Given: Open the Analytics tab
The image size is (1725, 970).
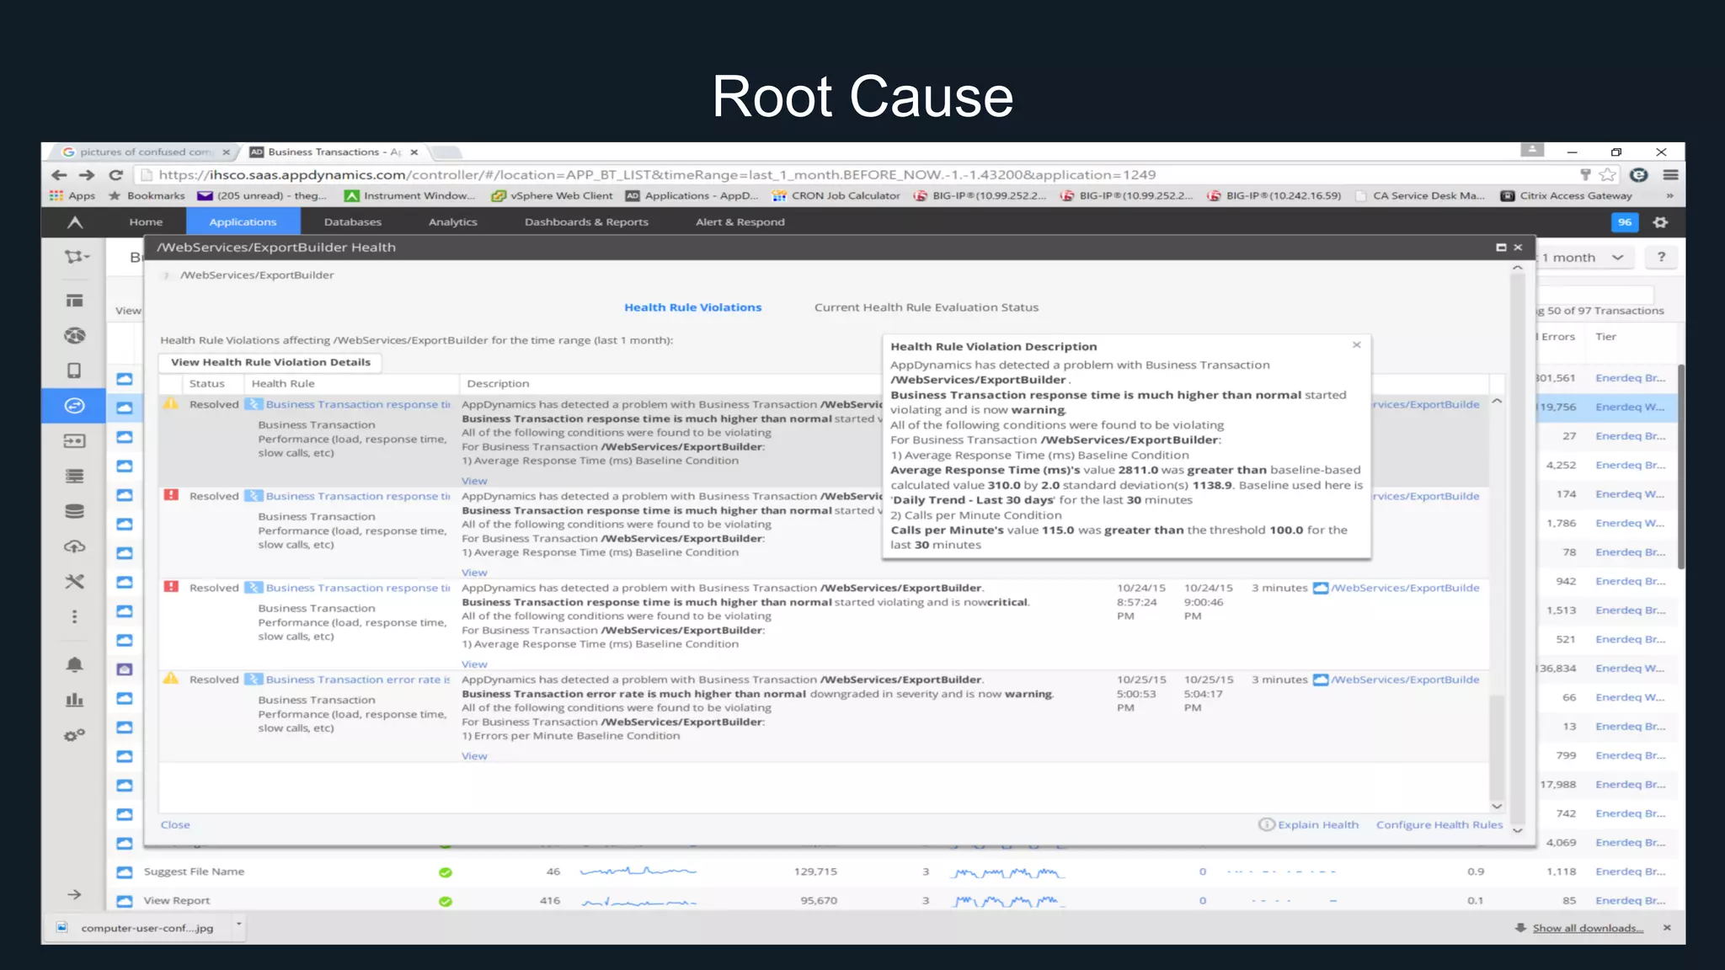Looking at the screenshot, I should pyautogui.click(x=453, y=222).
